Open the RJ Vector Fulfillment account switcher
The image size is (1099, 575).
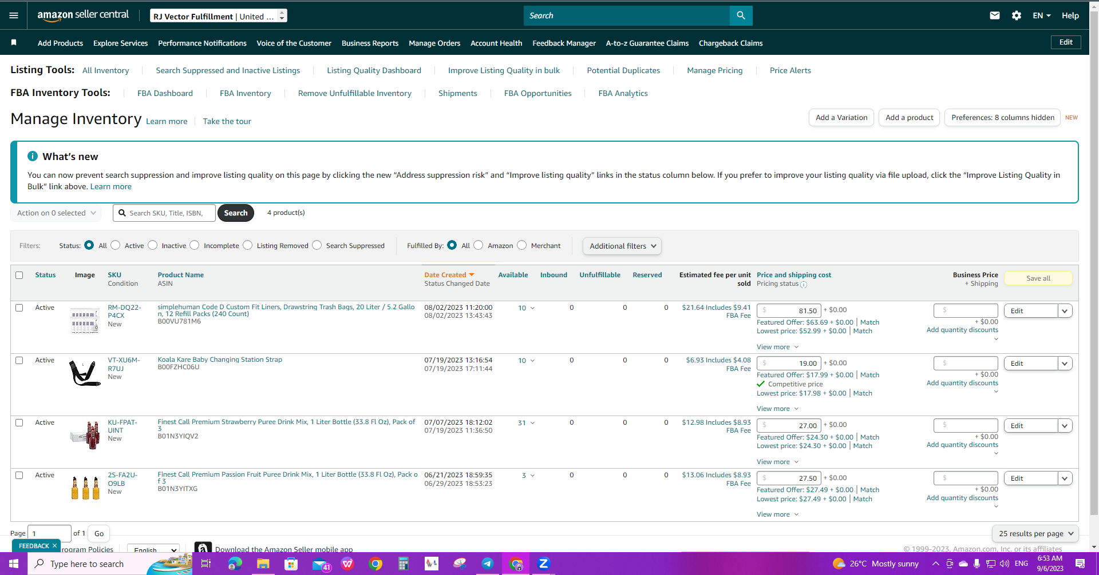click(x=219, y=16)
